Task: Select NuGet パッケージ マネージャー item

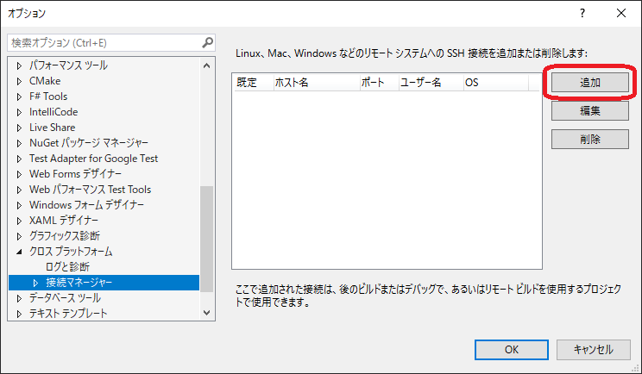Action: [88, 143]
